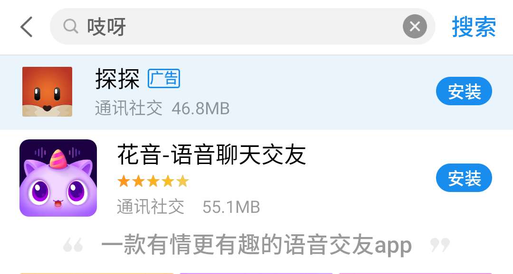Click the 广告 ad badge
Screen dimensions: 513x274
(164, 79)
